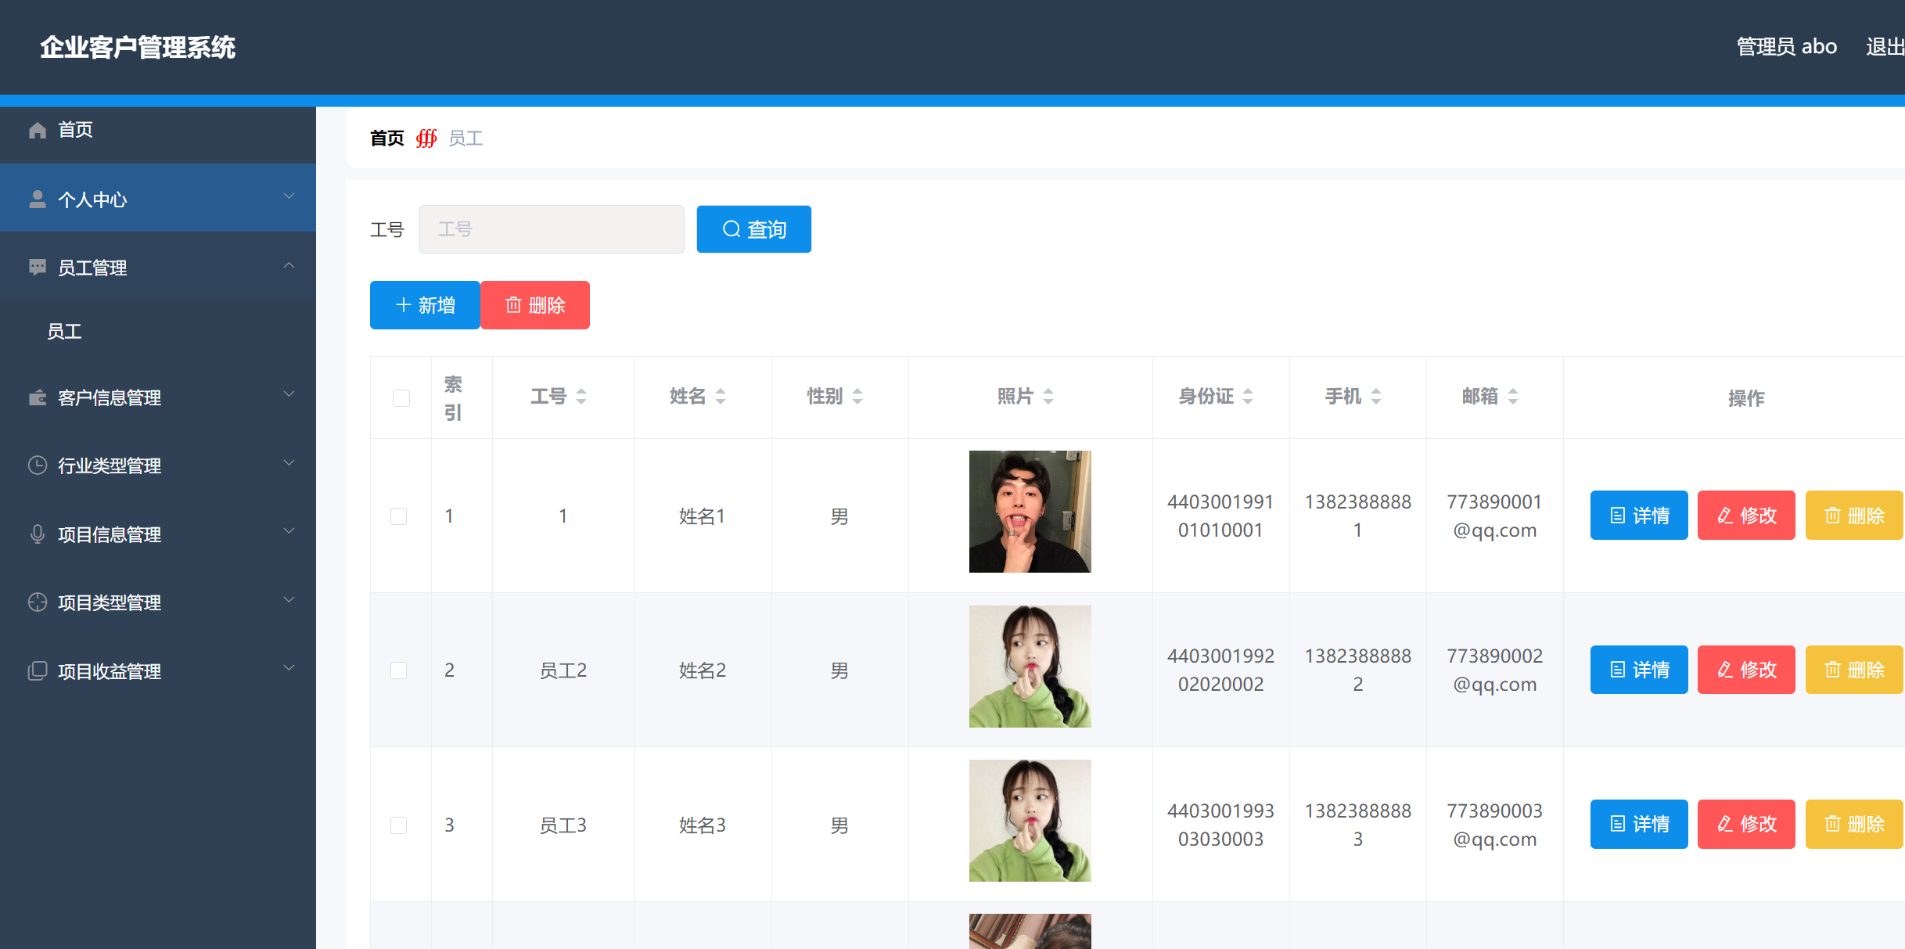Viewport: 1905px width, 949px height.
Task: Expand the 项目类型管理 chevron
Action: click(x=289, y=600)
